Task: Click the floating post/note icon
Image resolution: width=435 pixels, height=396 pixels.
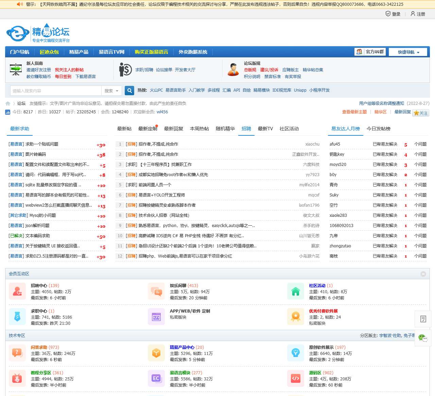Action: tap(423, 319)
